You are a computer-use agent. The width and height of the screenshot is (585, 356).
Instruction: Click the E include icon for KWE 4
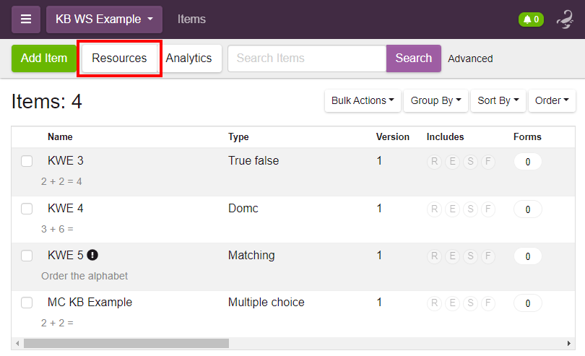tap(452, 209)
